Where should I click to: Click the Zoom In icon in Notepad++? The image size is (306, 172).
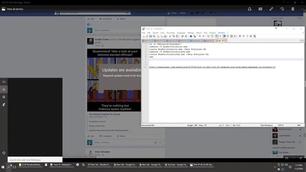(199, 36)
